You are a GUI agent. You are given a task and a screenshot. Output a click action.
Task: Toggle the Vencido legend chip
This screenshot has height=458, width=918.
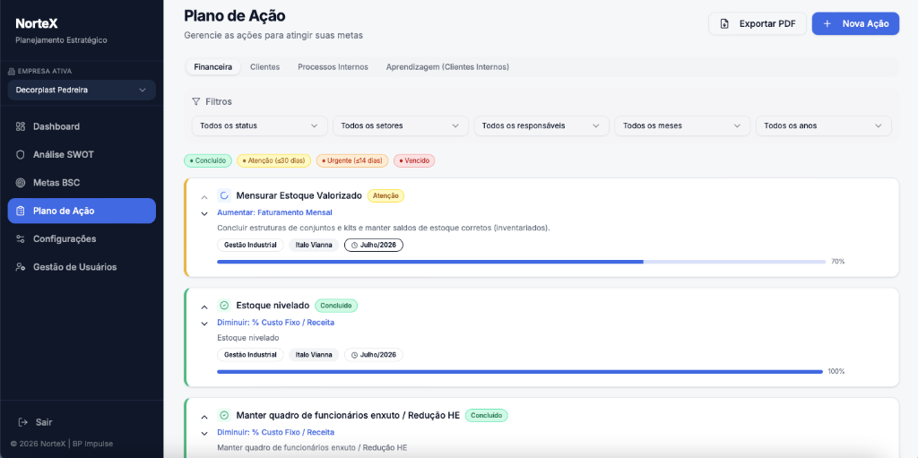pyautogui.click(x=414, y=160)
